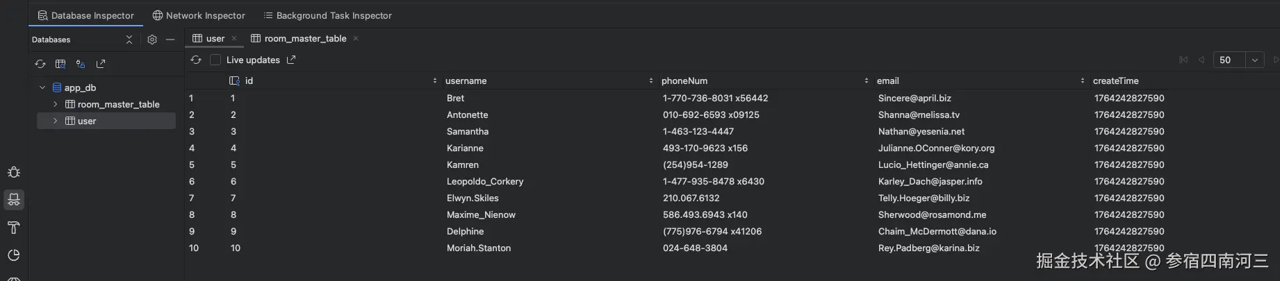Refresh the database schema in Databases panel
The height and width of the screenshot is (281, 1280).
pyautogui.click(x=40, y=64)
